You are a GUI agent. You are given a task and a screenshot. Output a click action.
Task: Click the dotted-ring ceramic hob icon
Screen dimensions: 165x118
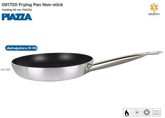point(147,112)
